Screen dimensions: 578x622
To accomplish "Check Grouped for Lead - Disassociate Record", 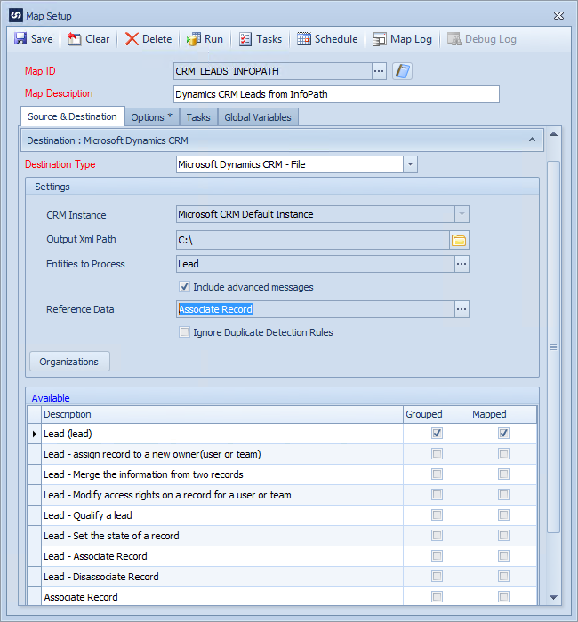I will coord(438,577).
